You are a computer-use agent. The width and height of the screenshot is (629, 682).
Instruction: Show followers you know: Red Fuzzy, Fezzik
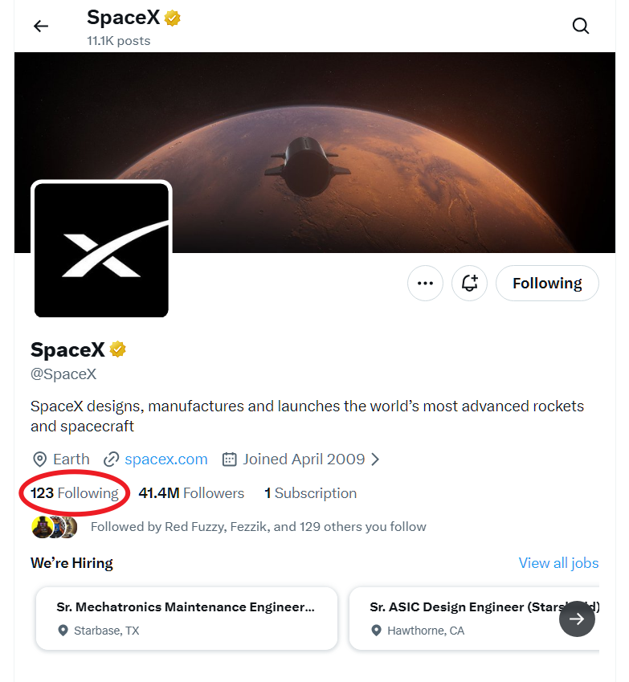point(258,527)
